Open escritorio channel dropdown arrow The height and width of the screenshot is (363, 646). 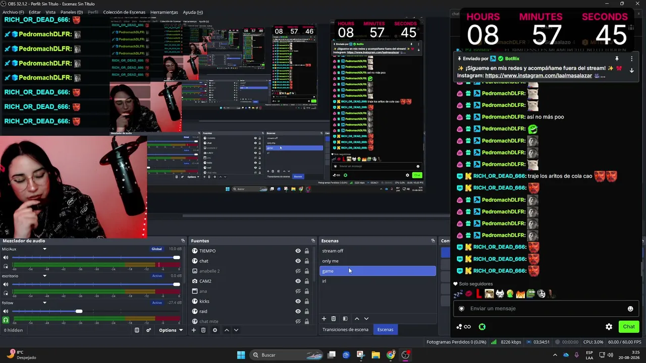coord(44,276)
